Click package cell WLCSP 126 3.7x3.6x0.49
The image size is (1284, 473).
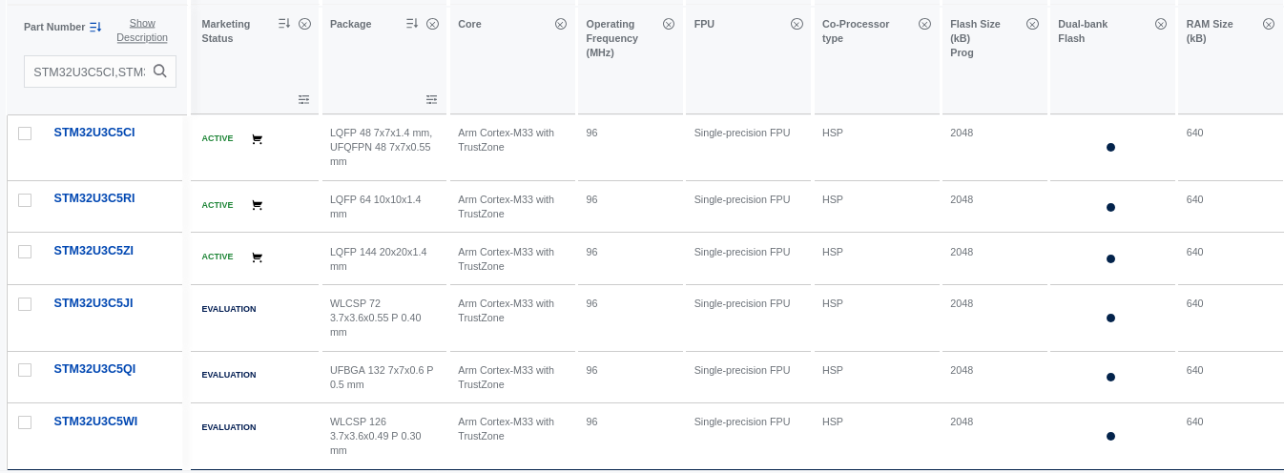(x=376, y=436)
